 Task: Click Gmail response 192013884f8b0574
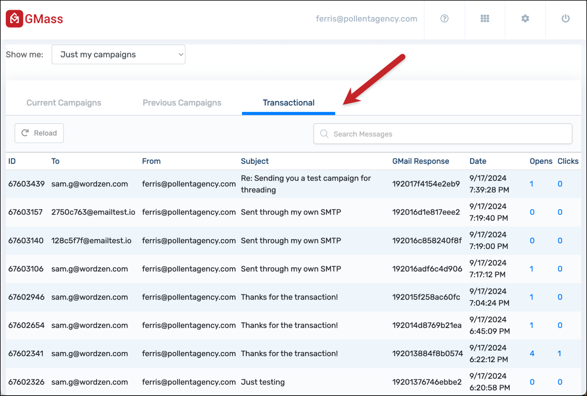click(428, 353)
